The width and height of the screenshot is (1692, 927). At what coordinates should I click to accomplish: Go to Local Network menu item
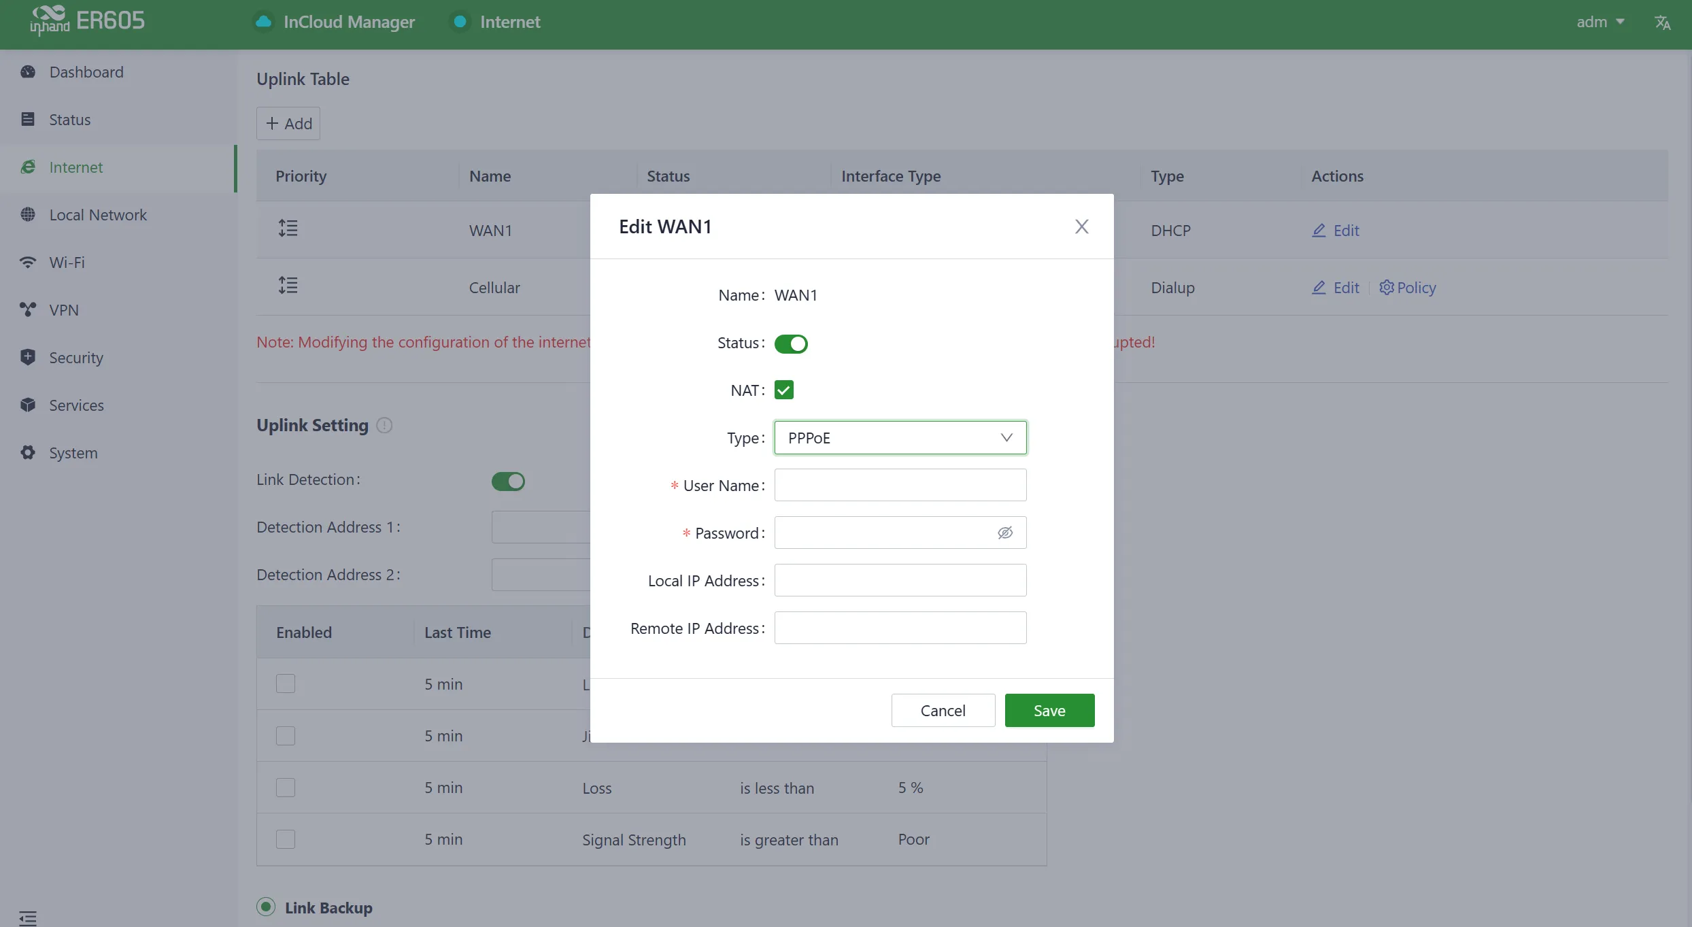[x=118, y=215]
